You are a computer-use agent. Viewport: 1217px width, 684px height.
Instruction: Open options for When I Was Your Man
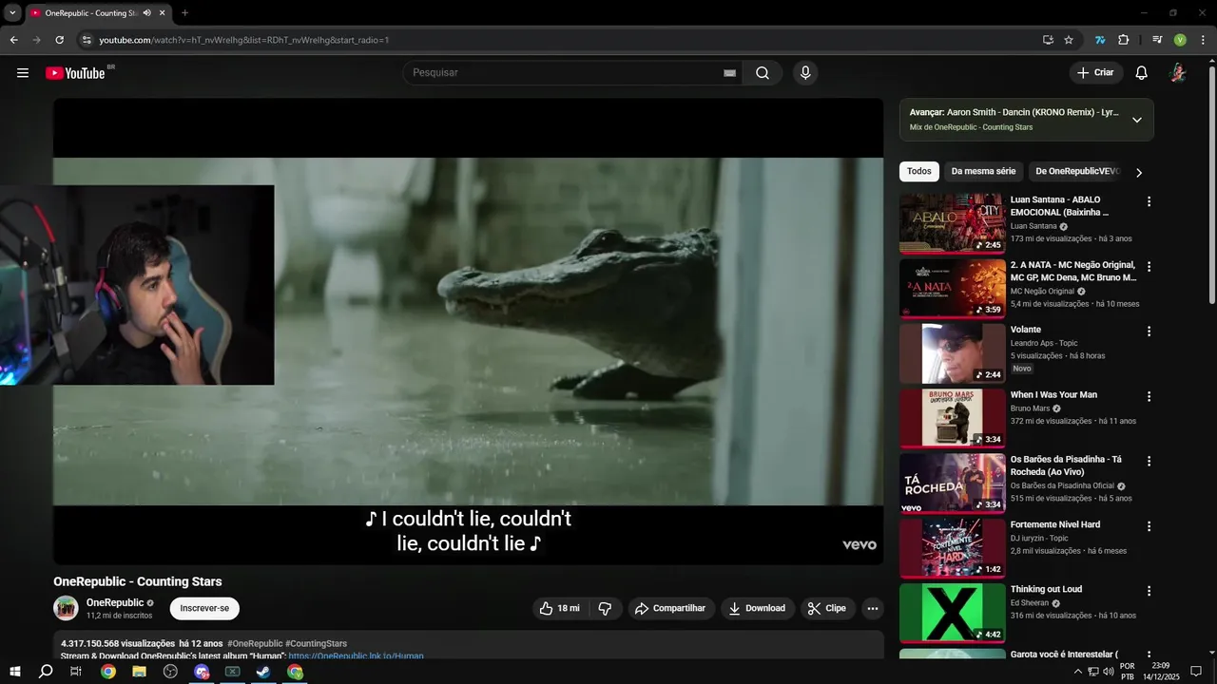coord(1149,396)
